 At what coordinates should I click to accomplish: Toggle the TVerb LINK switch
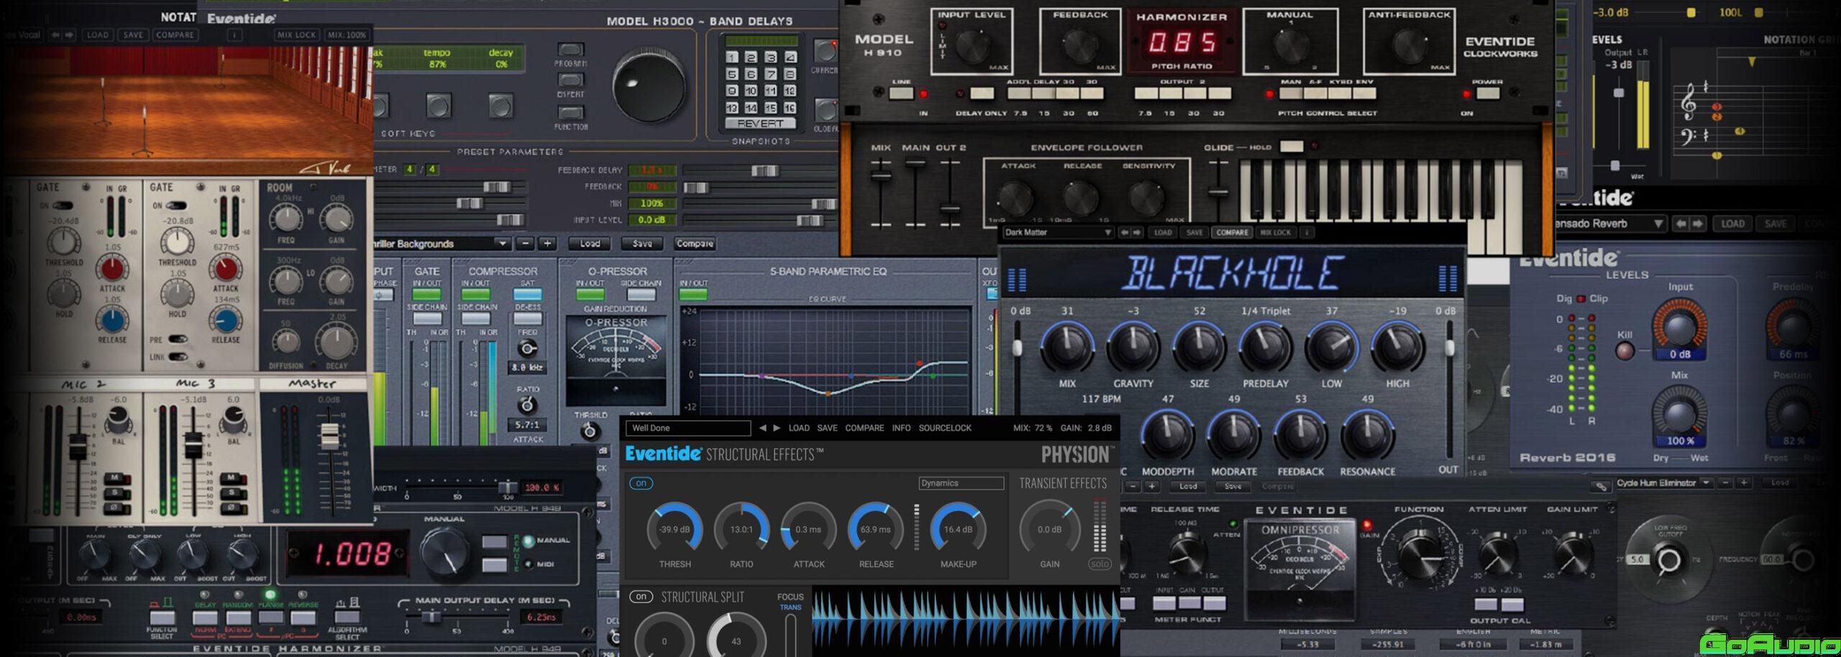tap(178, 357)
